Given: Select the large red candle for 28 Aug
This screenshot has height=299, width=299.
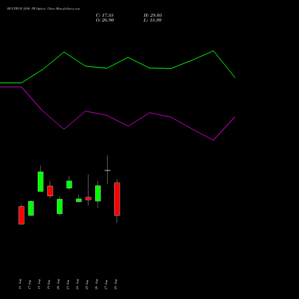Looking at the screenshot, I should (117, 199).
